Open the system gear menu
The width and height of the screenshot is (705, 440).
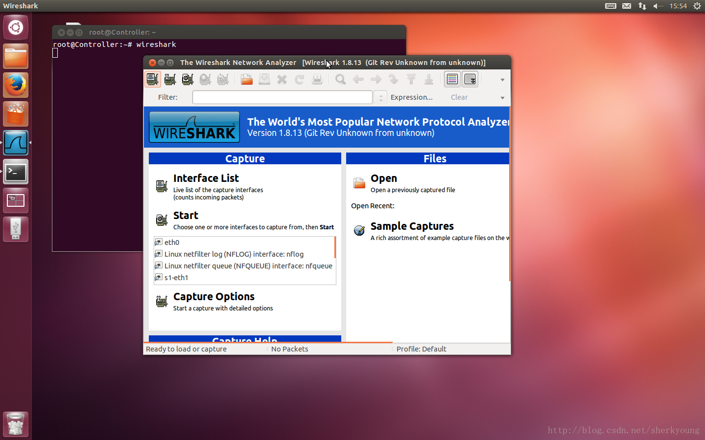[697, 6]
